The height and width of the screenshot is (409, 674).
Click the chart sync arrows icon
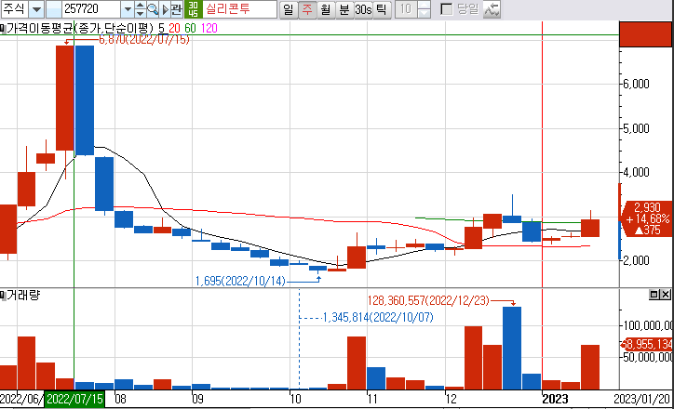tap(492, 9)
